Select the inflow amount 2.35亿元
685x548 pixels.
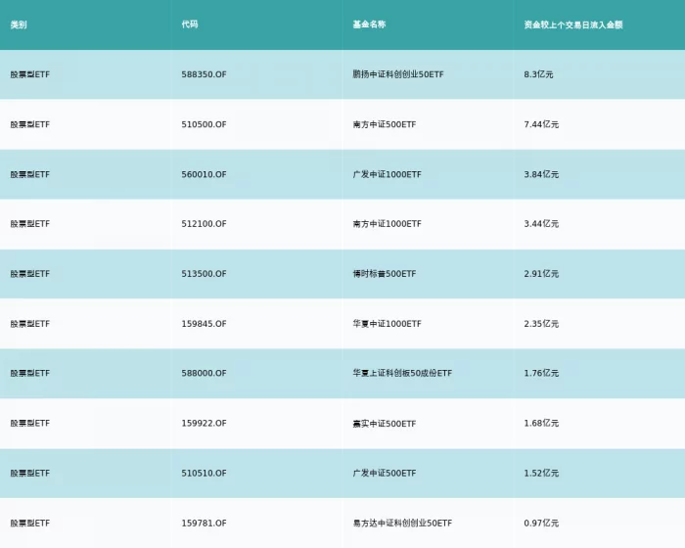[x=541, y=324]
